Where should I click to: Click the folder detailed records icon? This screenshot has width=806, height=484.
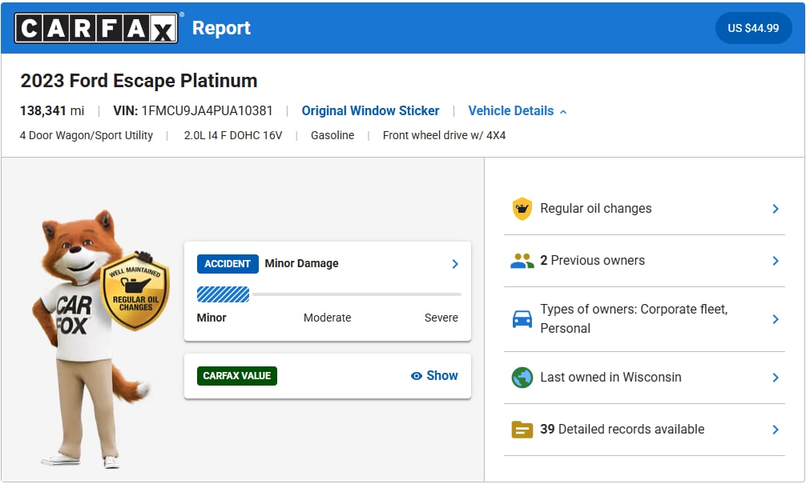pos(522,430)
